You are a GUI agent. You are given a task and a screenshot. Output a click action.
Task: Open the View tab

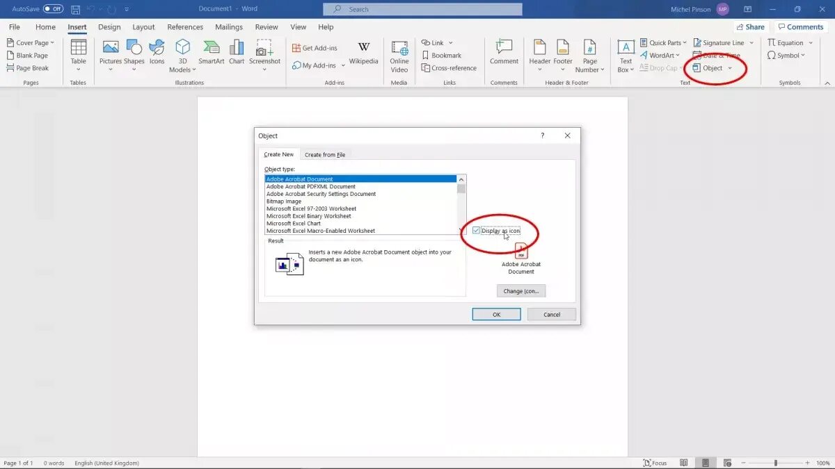[298, 27]
